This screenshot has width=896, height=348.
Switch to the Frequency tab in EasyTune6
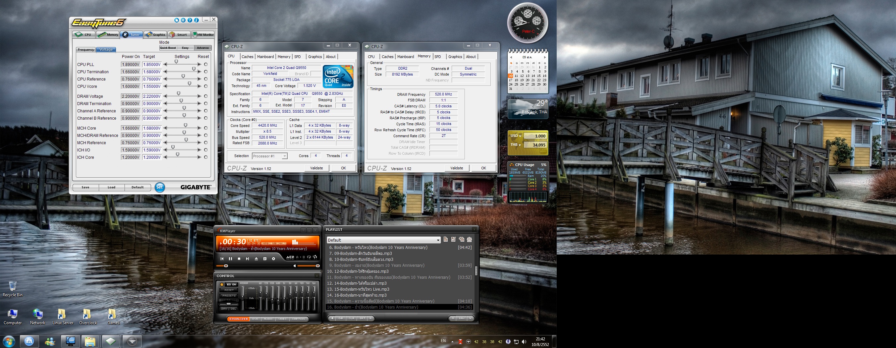85,49
